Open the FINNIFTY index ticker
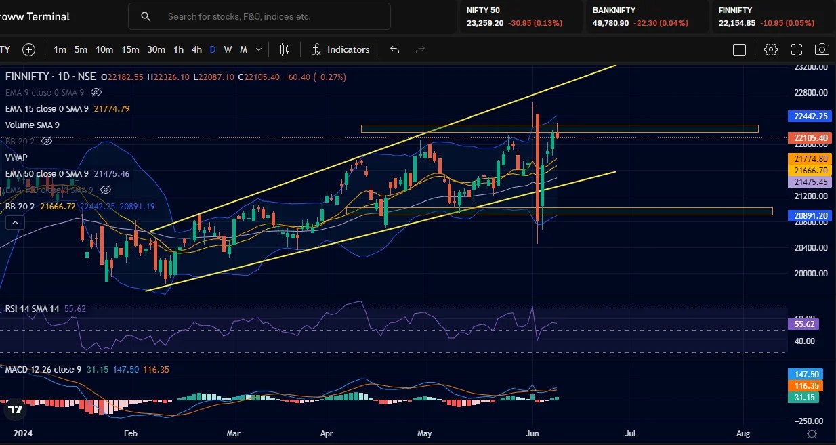 [773, 17]
